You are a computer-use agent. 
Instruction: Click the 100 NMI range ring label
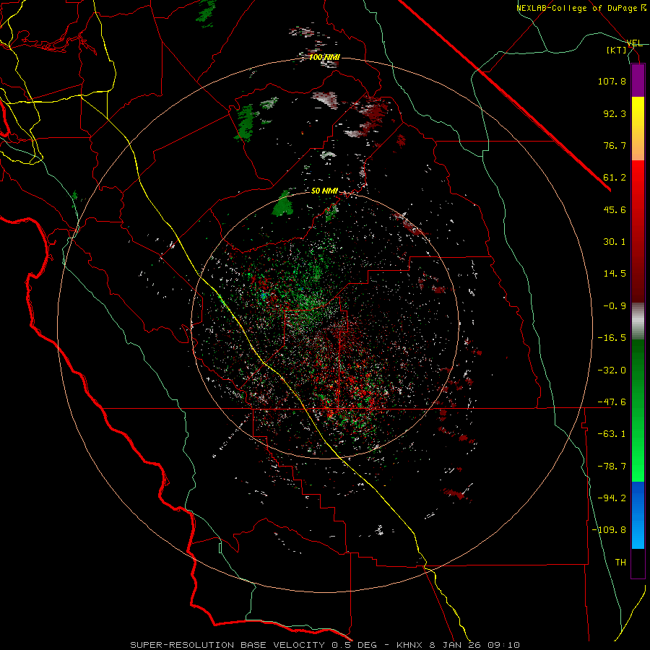coord(324,57)
